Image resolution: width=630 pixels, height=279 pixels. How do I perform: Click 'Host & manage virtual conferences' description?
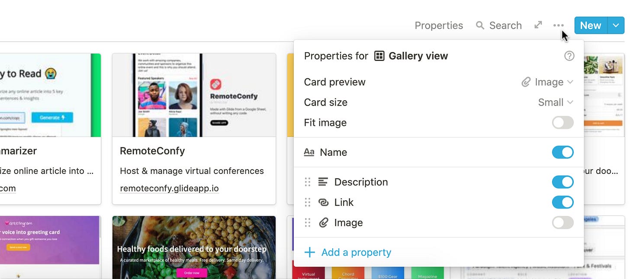pyautogui.click(x=192, y=171)
